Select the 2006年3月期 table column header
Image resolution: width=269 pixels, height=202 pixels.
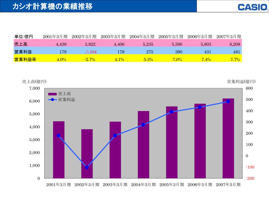[200, 37]
